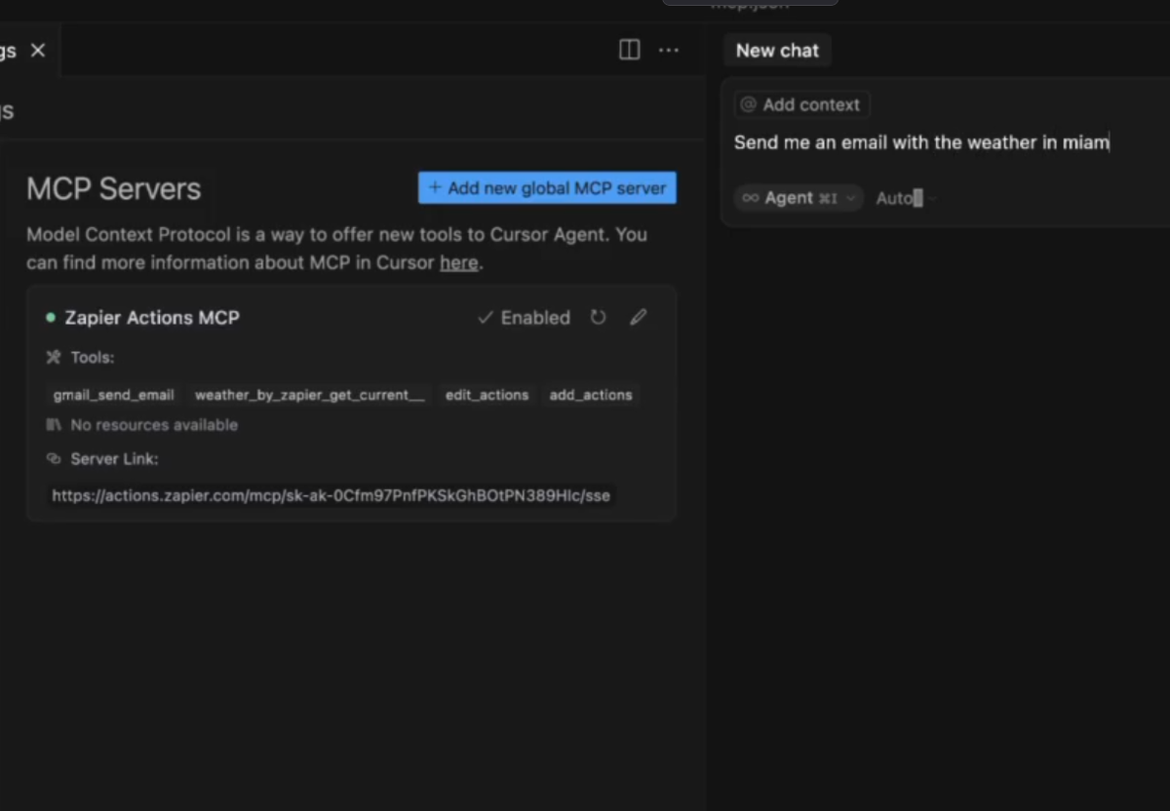The height and width of the screenshot is (811, 1170).
Task: Open the Auto model dropdown
Action: [x=906, y=198]
